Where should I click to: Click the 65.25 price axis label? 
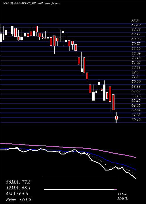(136, 101)
